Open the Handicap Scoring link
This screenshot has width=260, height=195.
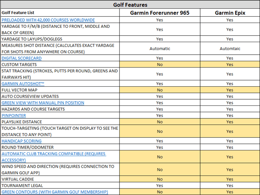[22, 141]
